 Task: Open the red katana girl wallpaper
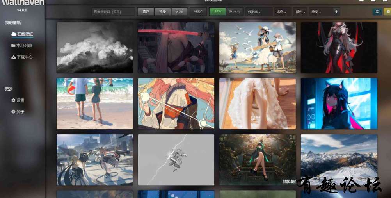(176, 48)
